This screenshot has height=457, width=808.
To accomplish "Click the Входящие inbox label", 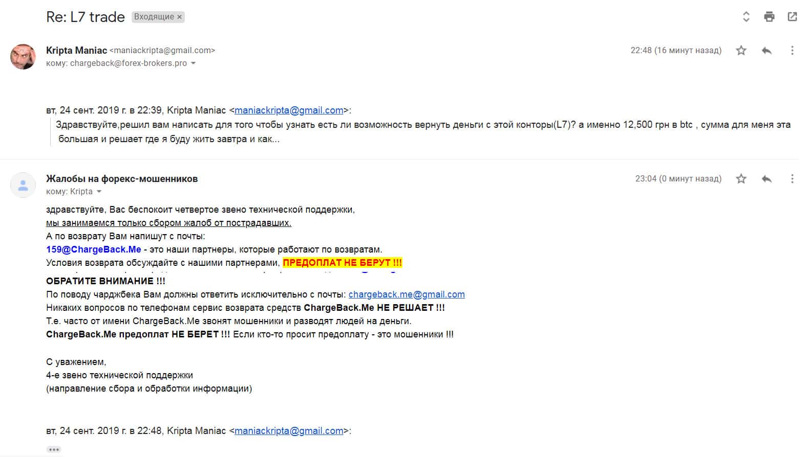I will coord(154,17).
